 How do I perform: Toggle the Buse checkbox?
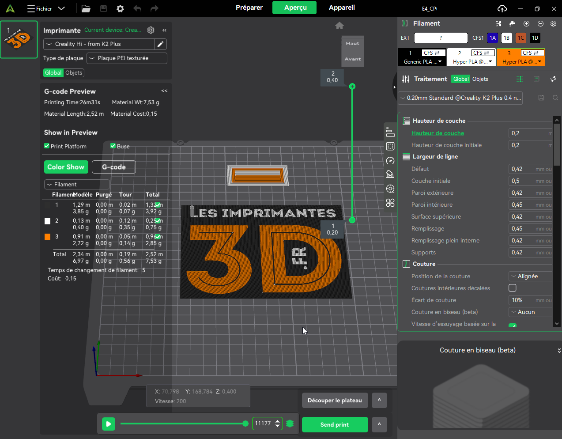113,146
